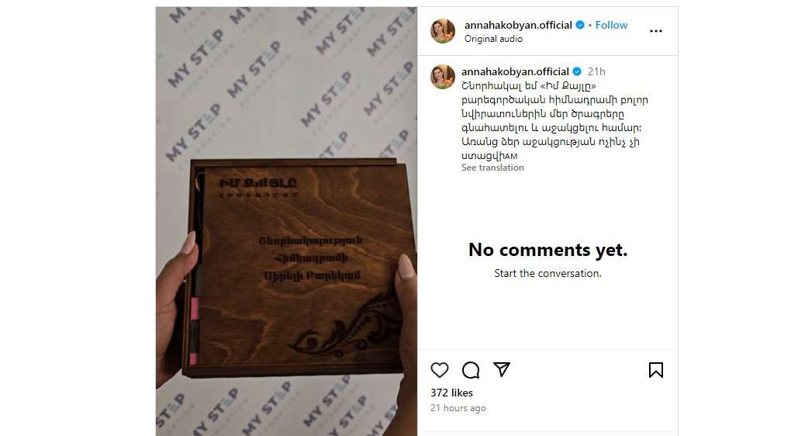Share post via paper plane icon

pos(502,370)
